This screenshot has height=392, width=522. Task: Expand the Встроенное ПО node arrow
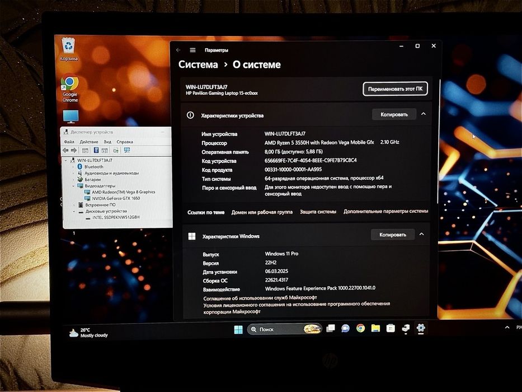(x=74, y=205)
